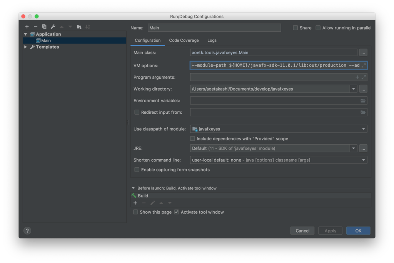Insert a macro into Program arguments

357,78
